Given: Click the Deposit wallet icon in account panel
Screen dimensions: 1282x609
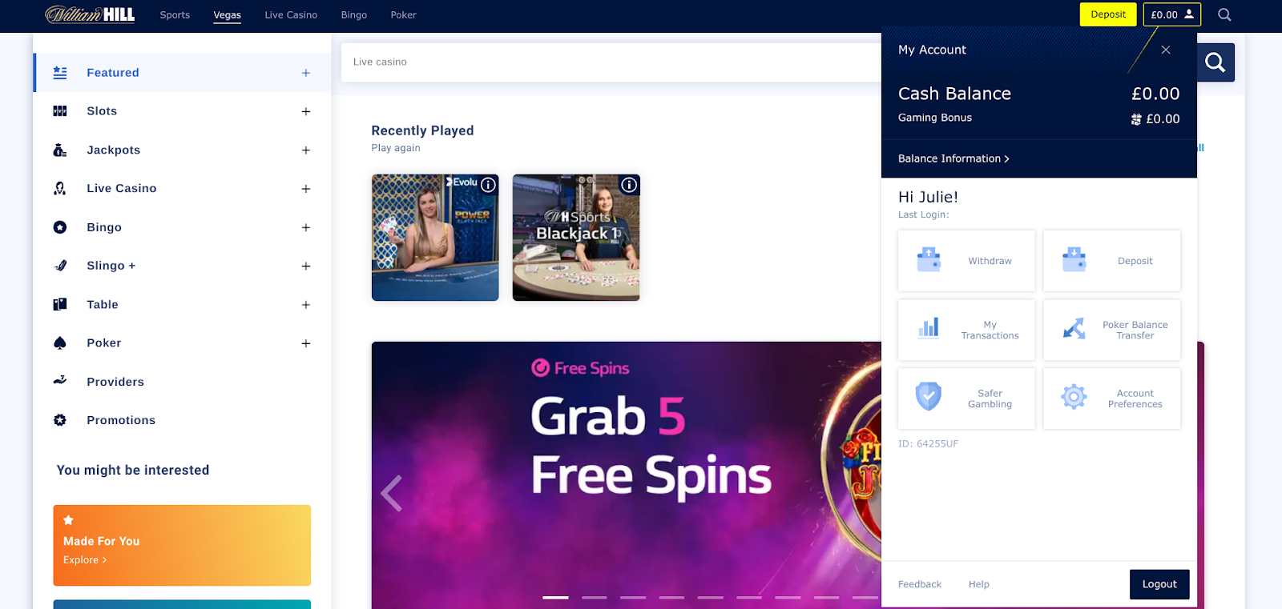Looking at the screenshot, I should coord(1074,260).
